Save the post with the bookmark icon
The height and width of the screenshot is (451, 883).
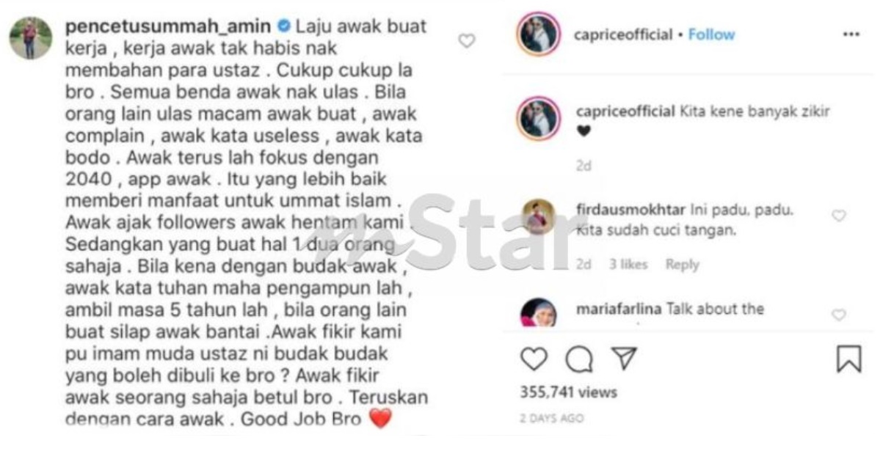pyautogui.click(x=849, y=359)
